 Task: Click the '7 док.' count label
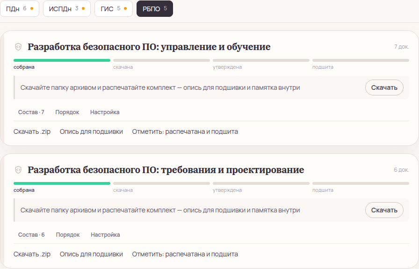point(402,47)
